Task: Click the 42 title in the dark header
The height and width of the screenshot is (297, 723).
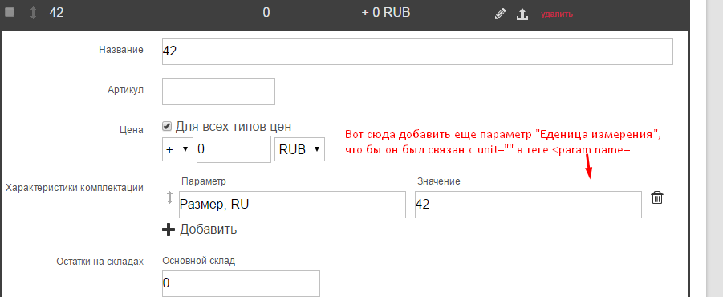Action: (56, 13)
